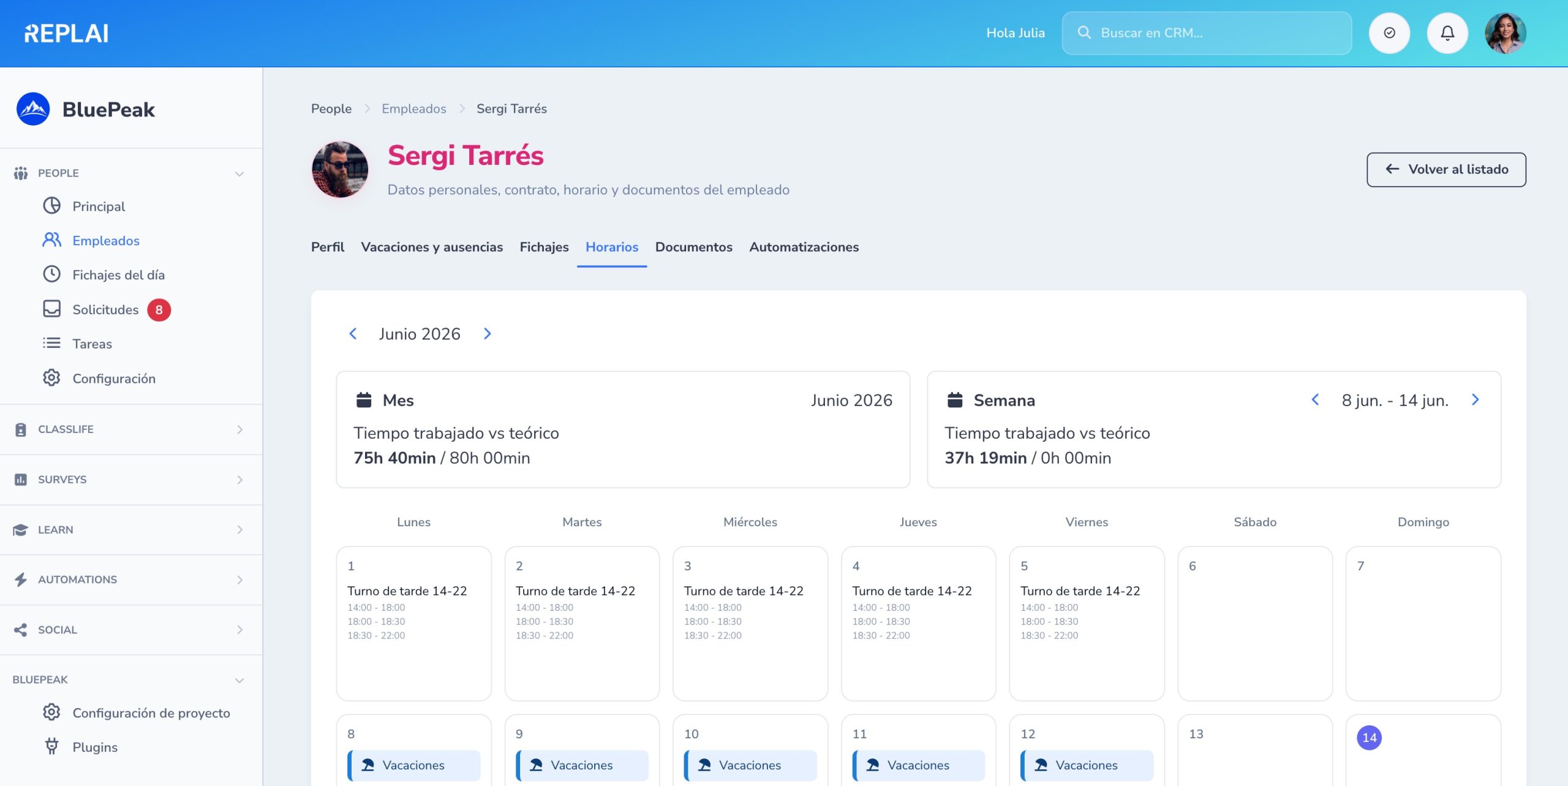
Task: Select day 5 Turno de tarde card
Action: tap(1087, 624)
